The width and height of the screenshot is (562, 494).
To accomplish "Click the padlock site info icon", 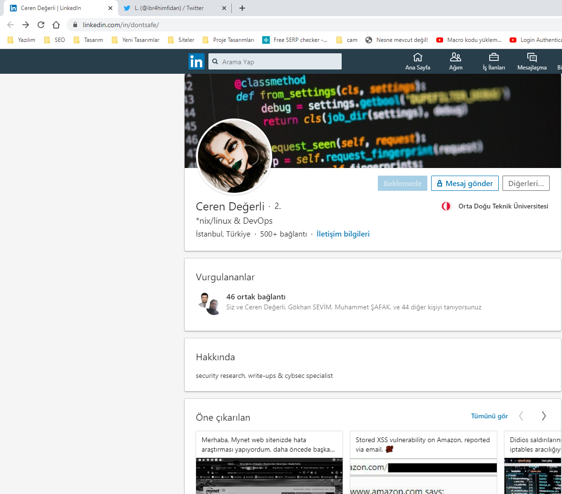I will 75,25.
